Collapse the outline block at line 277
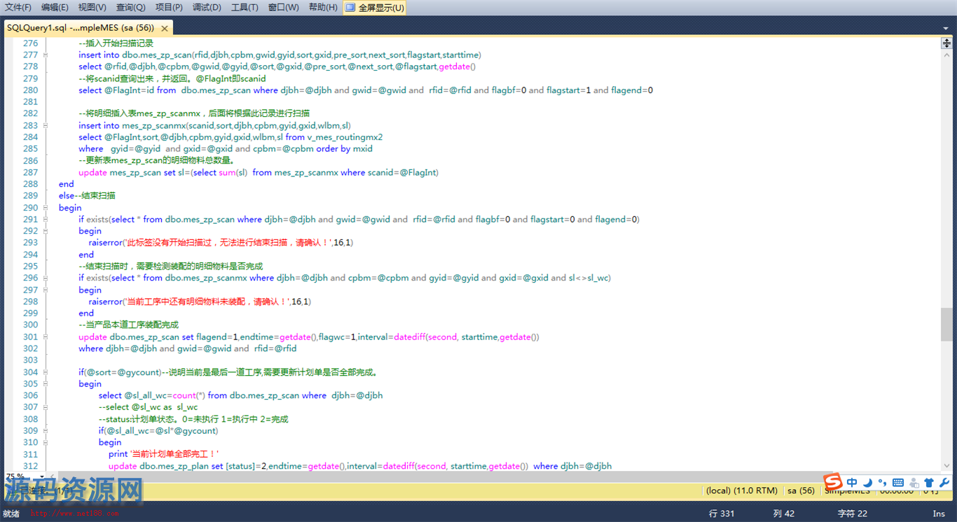 [46, 55]
